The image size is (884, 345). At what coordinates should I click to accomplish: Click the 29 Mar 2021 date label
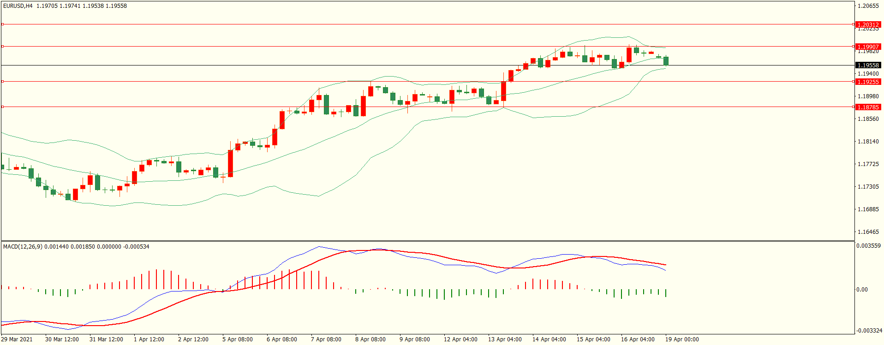(x=17, y=339)
